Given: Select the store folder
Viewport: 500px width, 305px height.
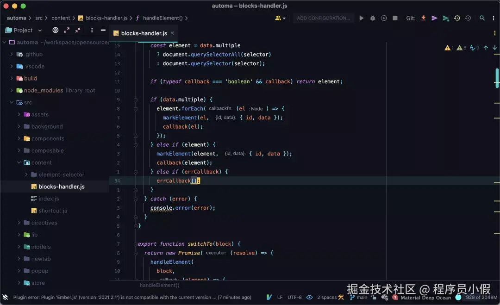Looking at the screenshot, I should point(38,283).
